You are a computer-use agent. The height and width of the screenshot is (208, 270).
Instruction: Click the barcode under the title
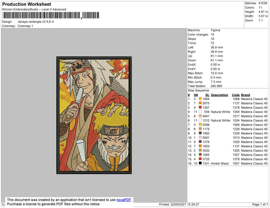pos(51,15)
